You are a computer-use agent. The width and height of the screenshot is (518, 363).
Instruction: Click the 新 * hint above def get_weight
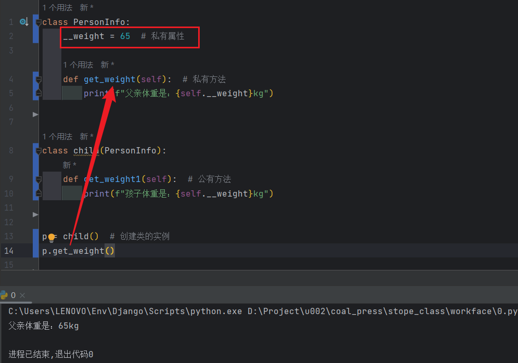coord(107,64)
